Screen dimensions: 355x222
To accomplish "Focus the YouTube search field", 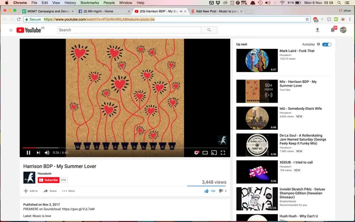I will click(129, 30).
